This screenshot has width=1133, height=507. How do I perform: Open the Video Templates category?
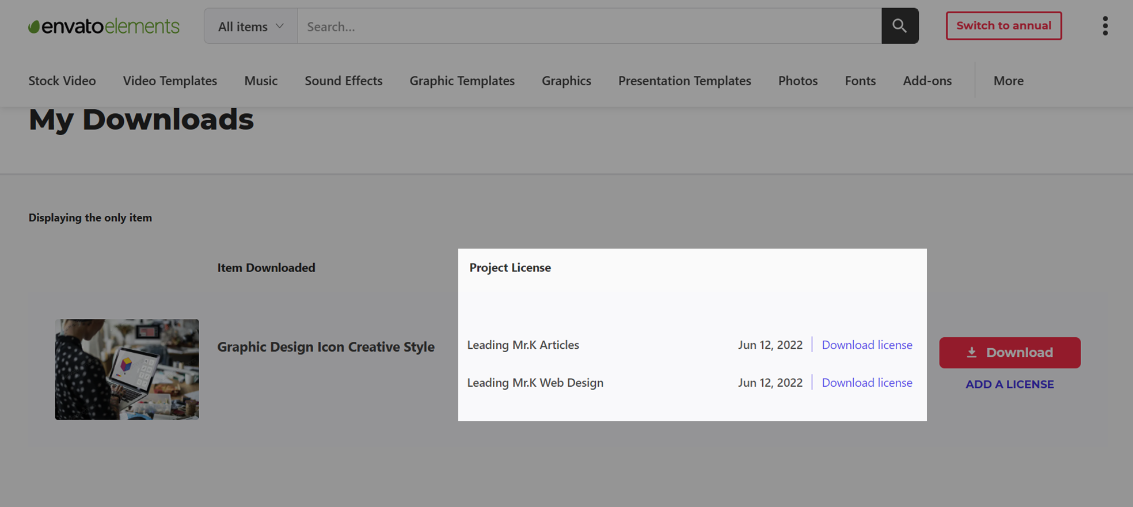[x=170, y=81]
